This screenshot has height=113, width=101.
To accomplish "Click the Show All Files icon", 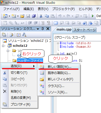I will [x=11, y=35].
